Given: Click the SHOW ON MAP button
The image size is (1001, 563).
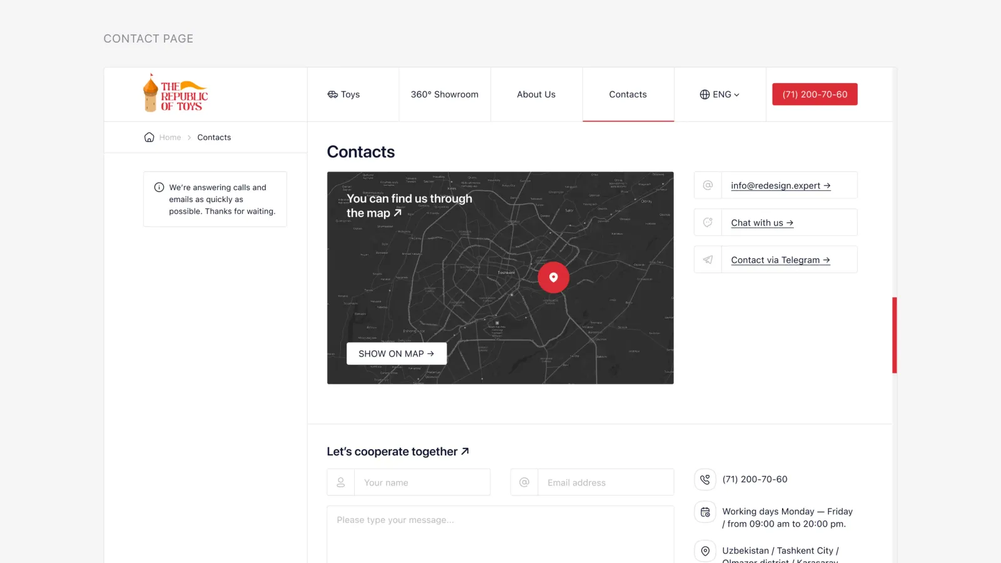Looking at the screenshot, I should [x=397, y=353].
